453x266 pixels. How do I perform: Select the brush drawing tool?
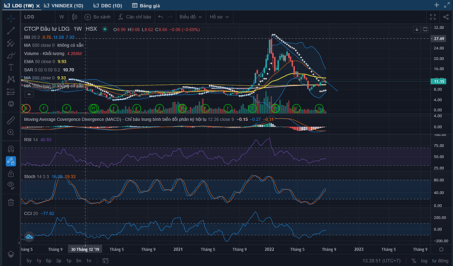[x=11, y=54]
